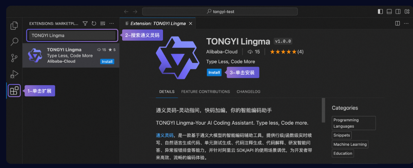Open the Search view in activity bar
The height and width of the screenshot is (168, 413).
click(14, 42)
